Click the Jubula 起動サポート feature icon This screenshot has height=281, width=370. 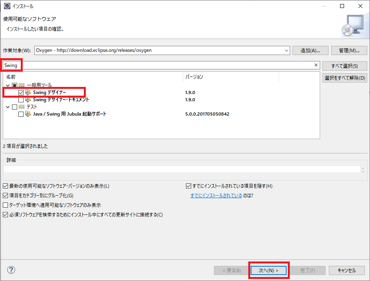point(28,114)
